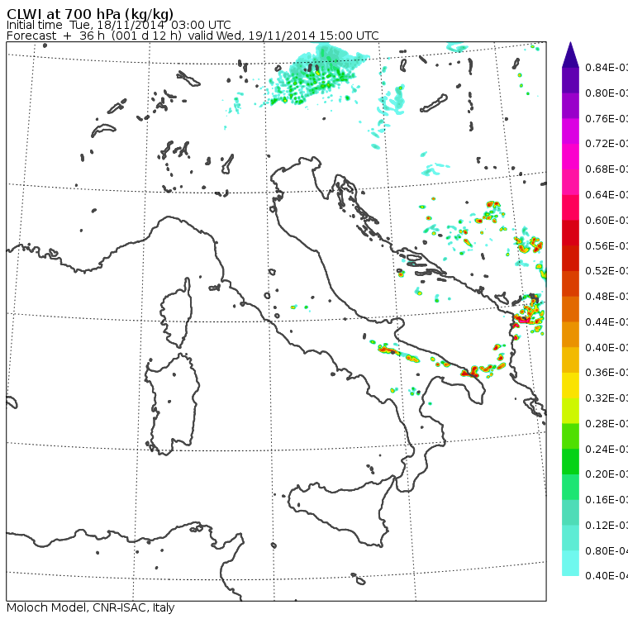The height and width of the screenshot is (619, 628).
Task: Click the 0.68E-03 colorbar label
Action: pyautogui.click(x=607, y=169)
